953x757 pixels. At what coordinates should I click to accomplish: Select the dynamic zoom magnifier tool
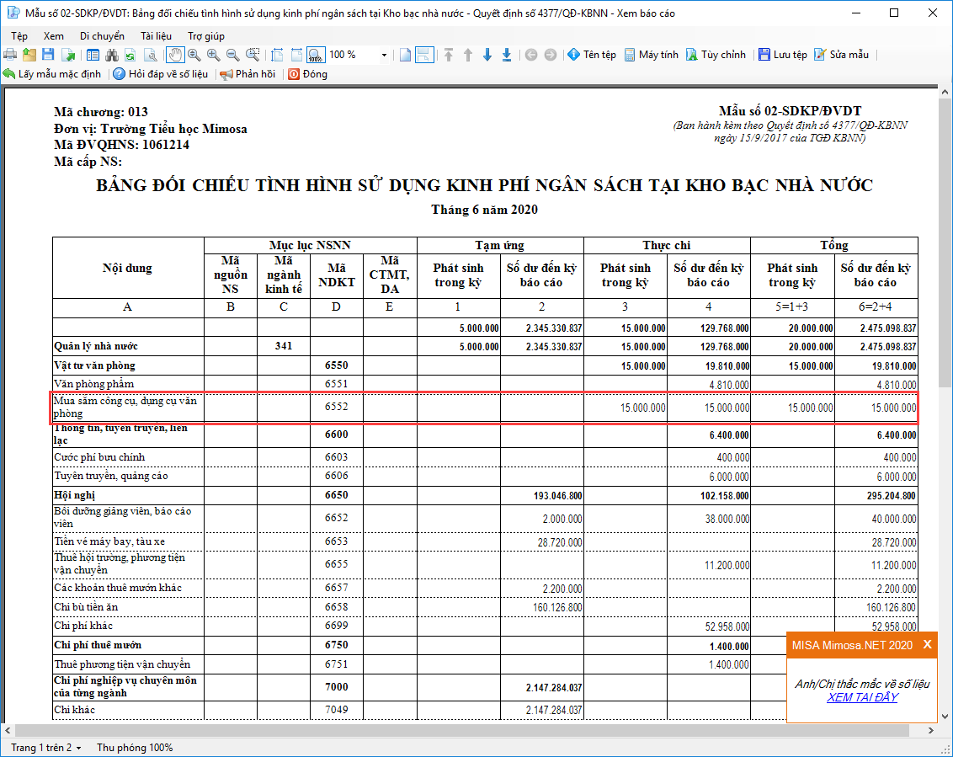coord(194,55)
